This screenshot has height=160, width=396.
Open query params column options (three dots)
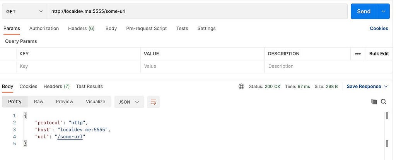coord(358,54)
